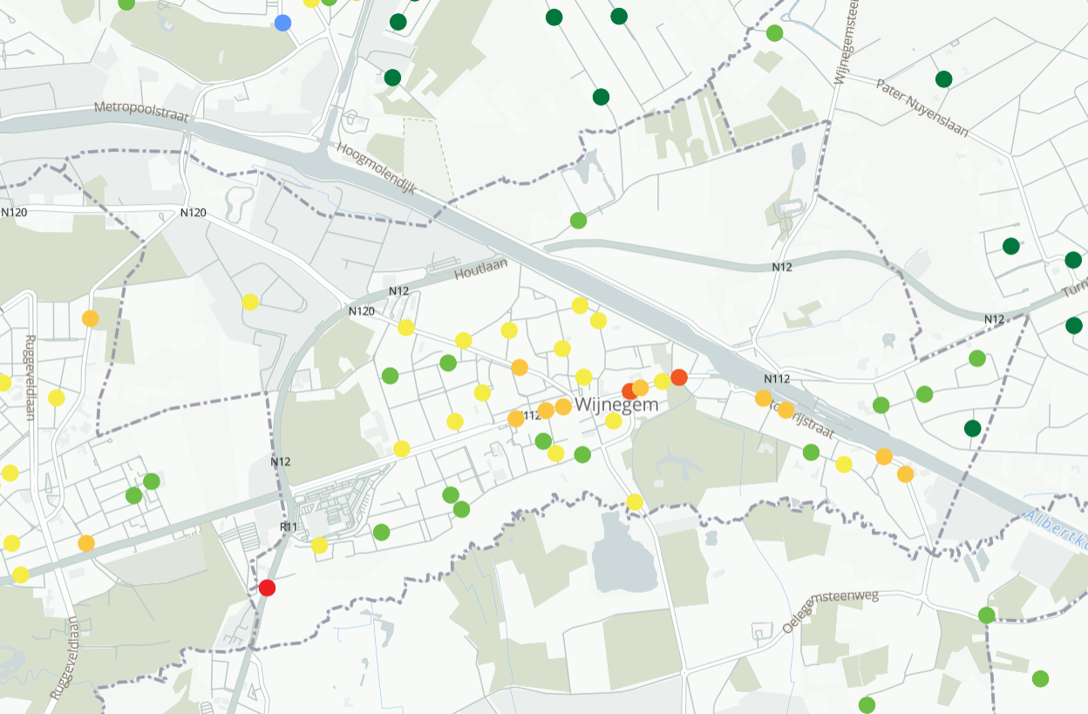Click orange dot on N12 road near lower Ruggeveldlaan

pos(86,543)
